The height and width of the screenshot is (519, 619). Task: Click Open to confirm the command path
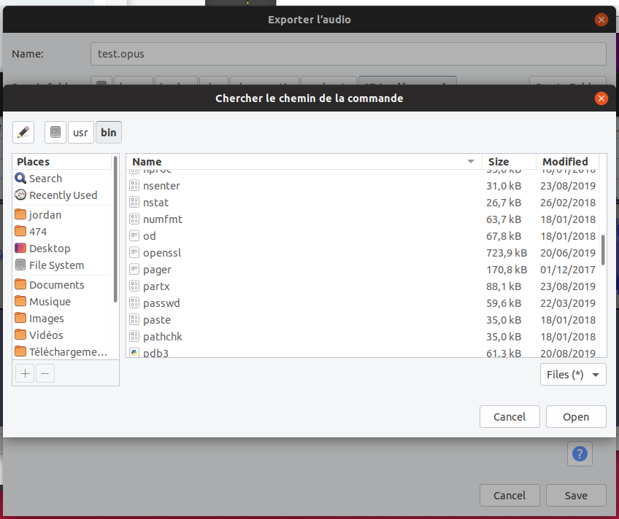pos(575,416)
